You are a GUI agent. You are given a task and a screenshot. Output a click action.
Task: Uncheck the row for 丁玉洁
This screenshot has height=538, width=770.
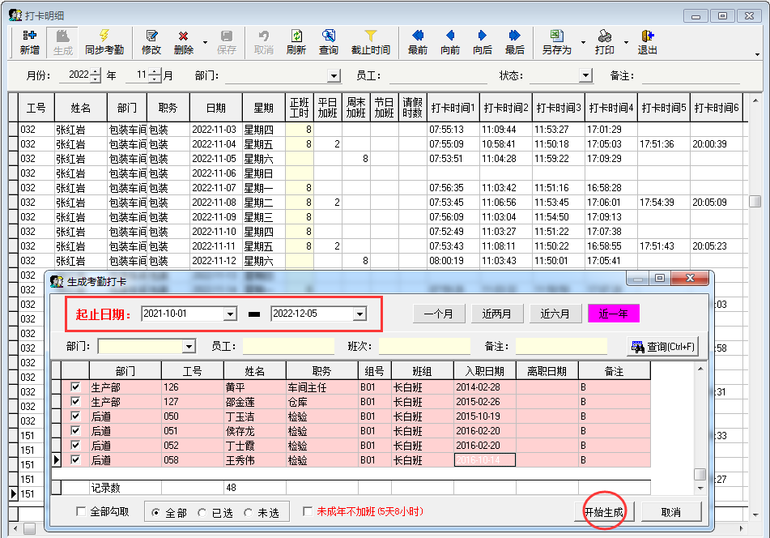point(75,416)
